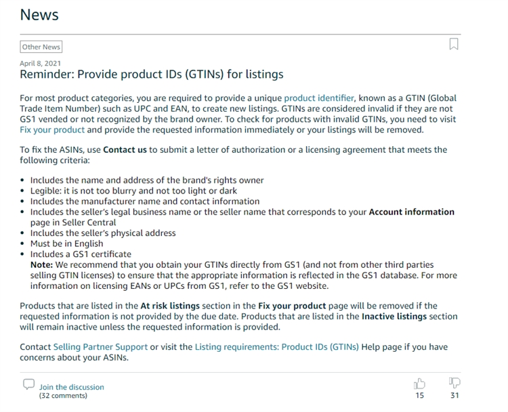This screenshot has height=412, width=508.
Task: Follow the Selling Partner Support link
Action: 100,347
